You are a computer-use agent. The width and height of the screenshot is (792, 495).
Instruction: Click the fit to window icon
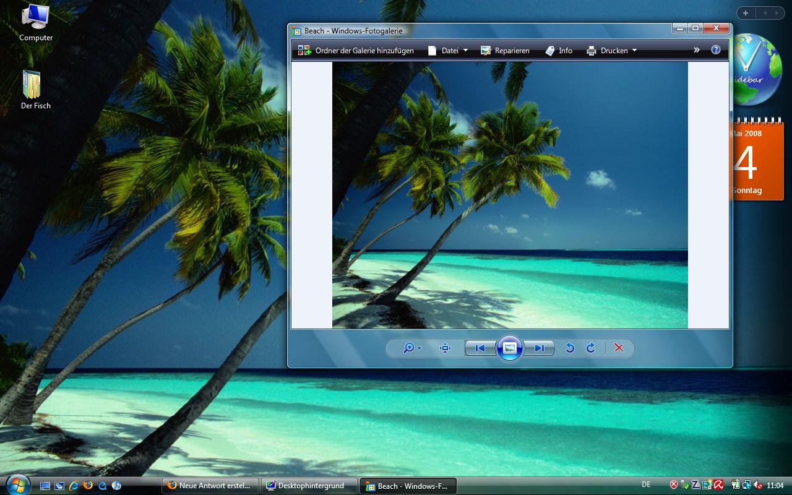(x=445, y=348)
